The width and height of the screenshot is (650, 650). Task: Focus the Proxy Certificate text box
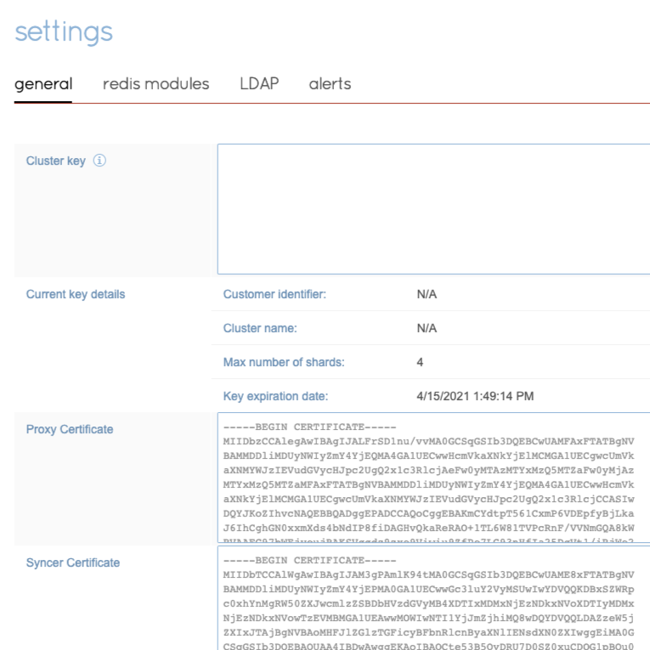[433, 478]
